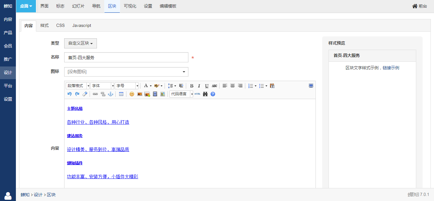Open the 字号 font size dropdown
Image resolution: width=434 pixels, height=201 pixels.
point(127,86)
